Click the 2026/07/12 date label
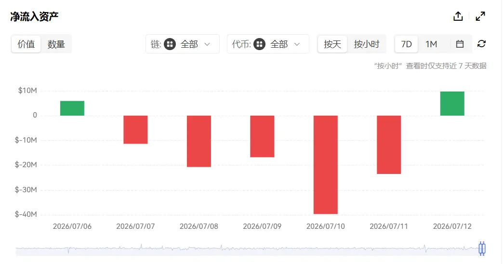Image resolution: width=503 pixels, height=264 pixels. [452, 226]
